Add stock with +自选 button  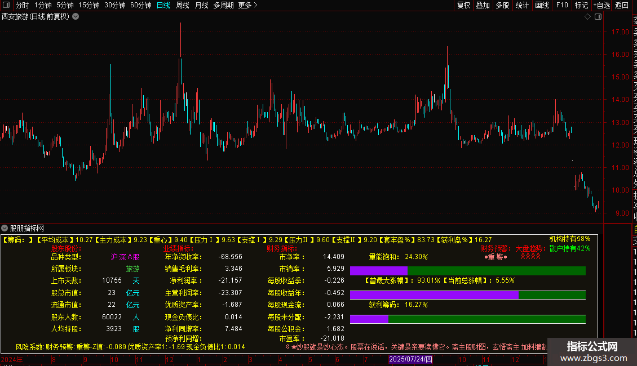tap(601, 5)
